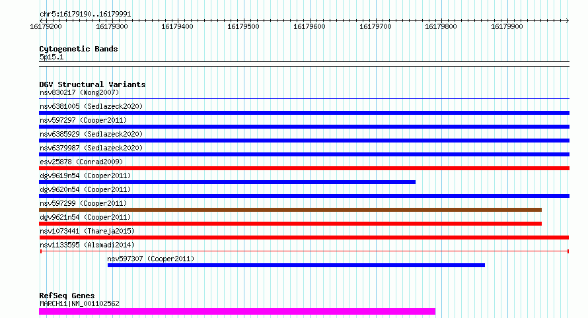The height and width of the screenshot is (318, 588).
Task: Click ruler position 16179500
Action: coord(243,26)
